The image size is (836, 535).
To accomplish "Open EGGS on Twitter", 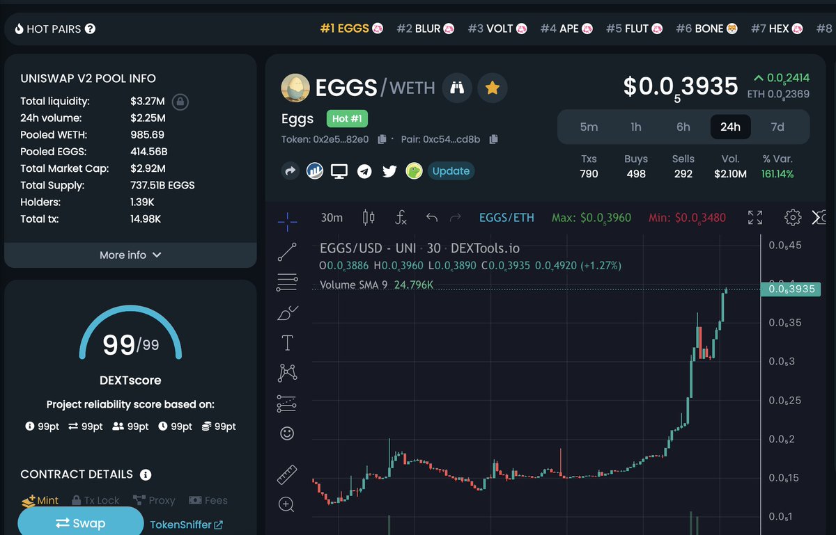I will [x=389, y=170].
